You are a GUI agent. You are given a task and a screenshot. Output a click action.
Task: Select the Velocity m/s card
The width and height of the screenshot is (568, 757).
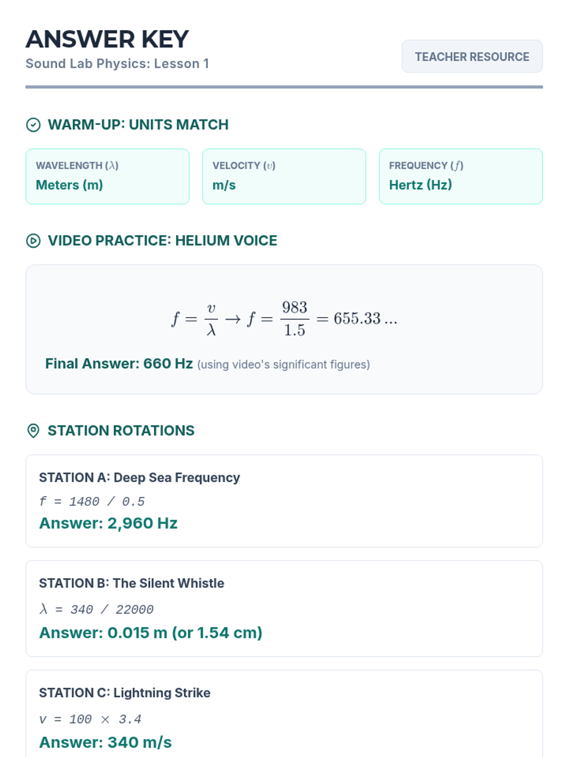click(x=284, y=176)
